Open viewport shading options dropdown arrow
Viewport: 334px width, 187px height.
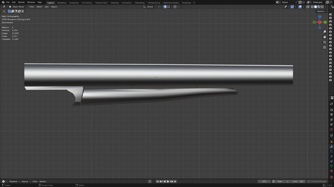325,7
